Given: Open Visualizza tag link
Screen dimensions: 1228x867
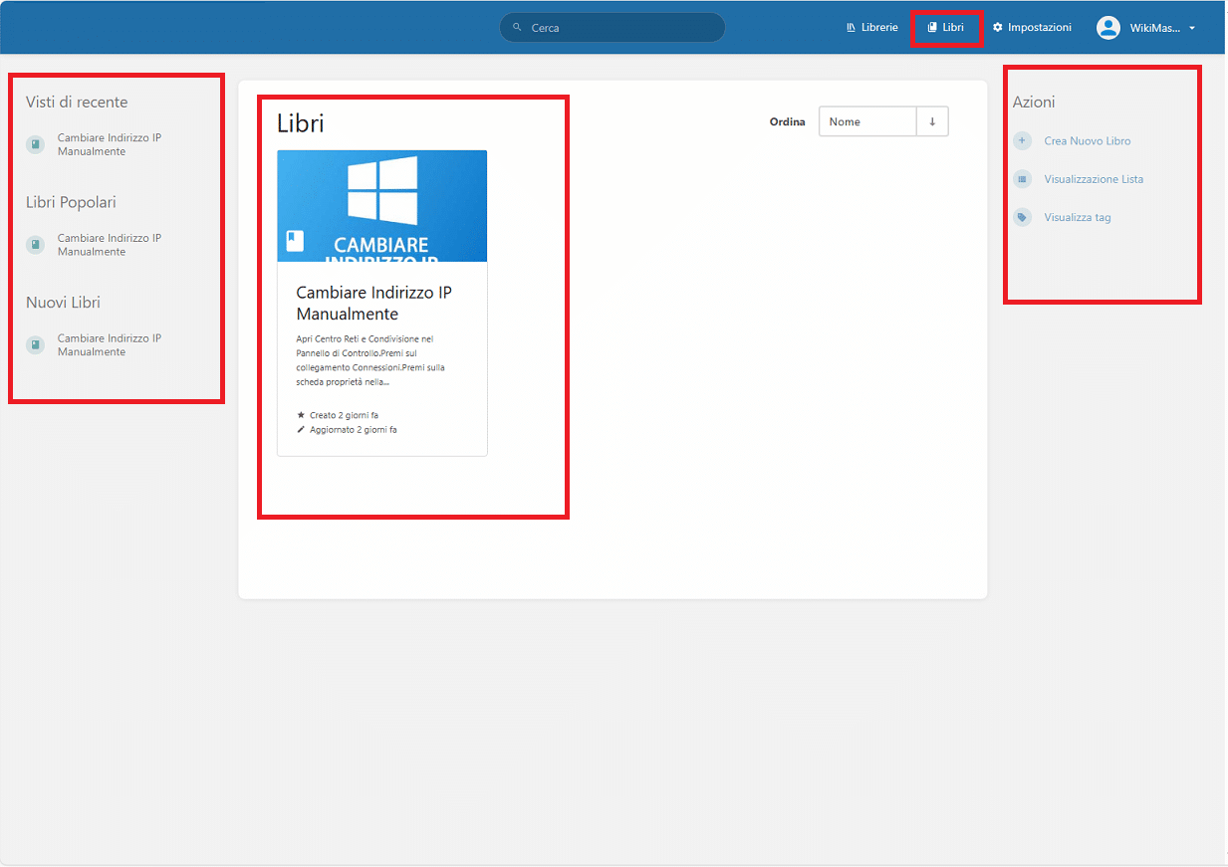Looking at the screenshot, I should tap(1078, 217).
